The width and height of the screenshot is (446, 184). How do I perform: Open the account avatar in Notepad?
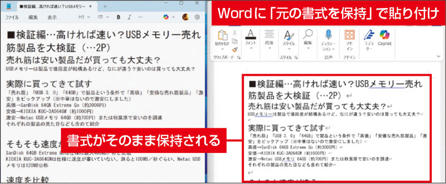pyautogui.click(x=186, y=17)
